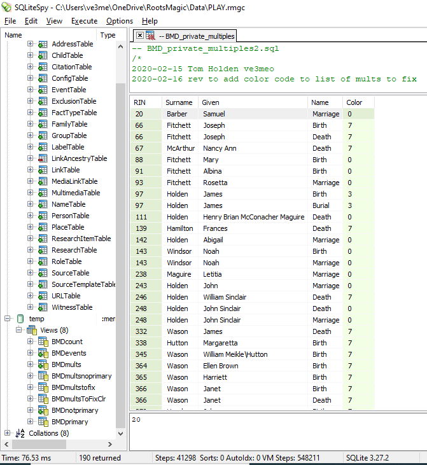Select the BMD_private_multiples query tab

(x=185, y=36)
